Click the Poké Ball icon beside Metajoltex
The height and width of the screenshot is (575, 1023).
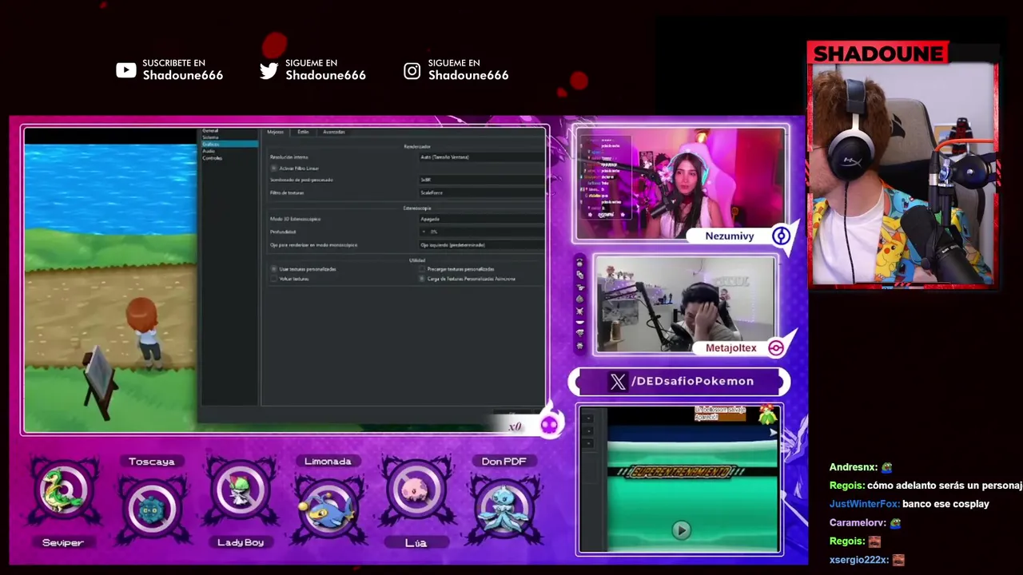[x=775, y=347]
